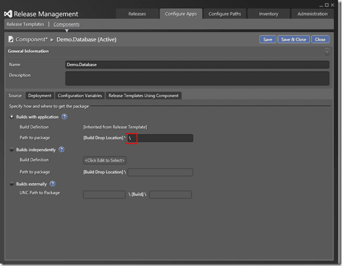The height and width of the screenshot is (266, 342).
Task: Open the Releases tab
Action: 137,14
